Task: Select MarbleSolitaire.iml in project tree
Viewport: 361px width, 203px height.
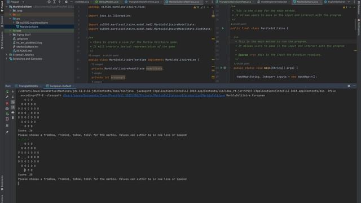Action: (27, 47)
